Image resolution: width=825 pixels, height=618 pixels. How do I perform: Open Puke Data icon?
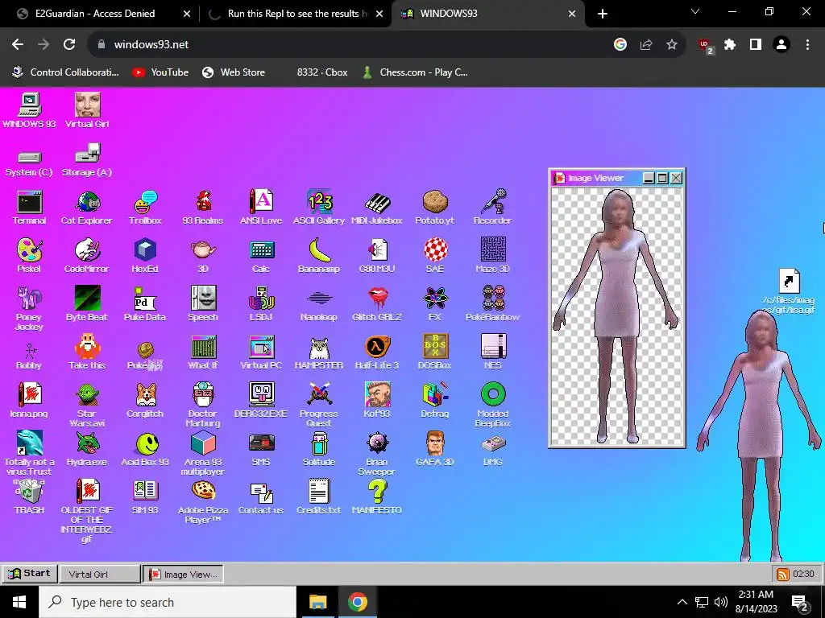[x=145, y=303]
